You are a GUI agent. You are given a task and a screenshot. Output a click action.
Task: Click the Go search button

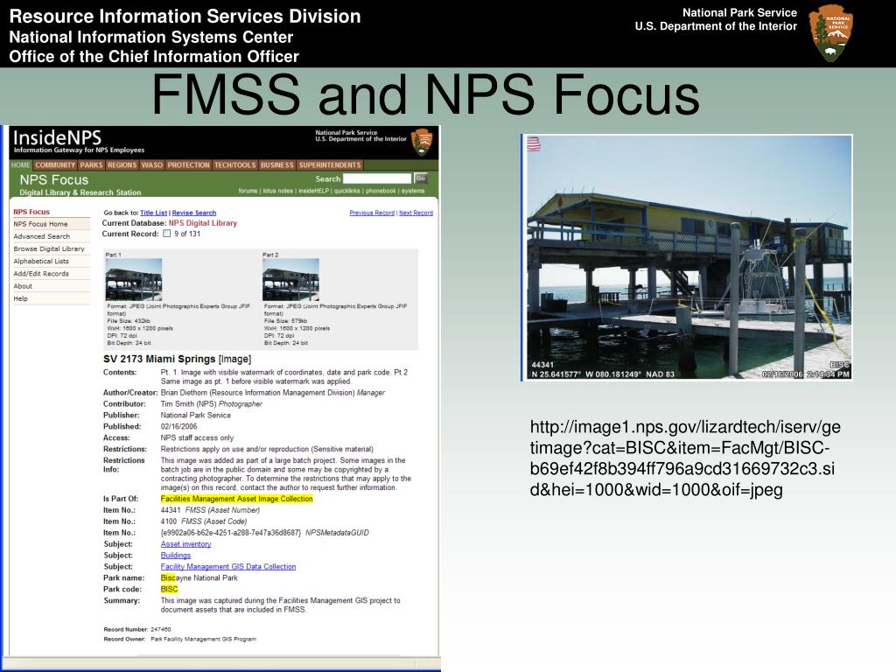(x=421, y=178)
